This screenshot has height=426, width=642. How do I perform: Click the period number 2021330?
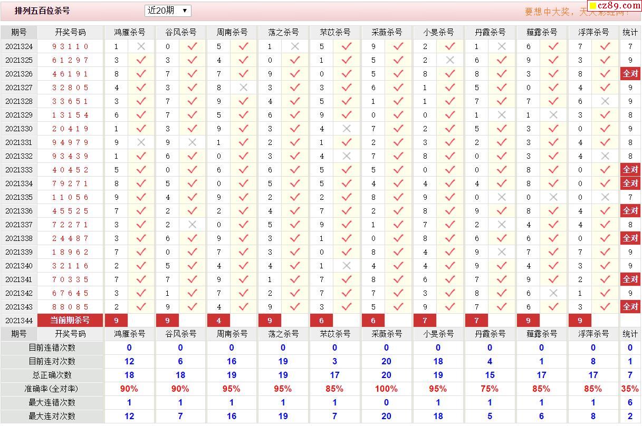pyautogui.click(x=19, y=129)
